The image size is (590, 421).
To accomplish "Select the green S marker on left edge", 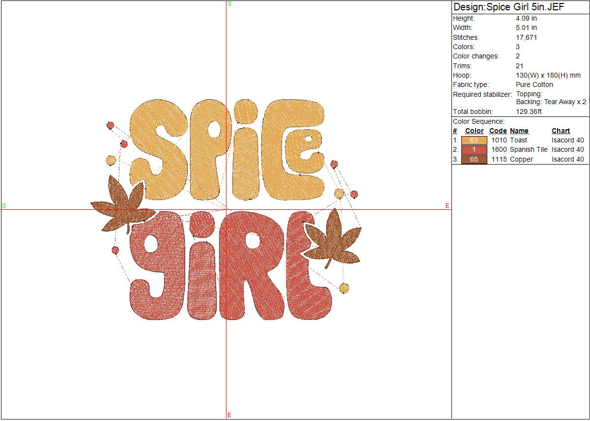I will tap(4, 205).
